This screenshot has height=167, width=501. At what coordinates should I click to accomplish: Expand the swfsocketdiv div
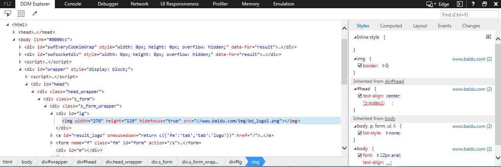20,54
